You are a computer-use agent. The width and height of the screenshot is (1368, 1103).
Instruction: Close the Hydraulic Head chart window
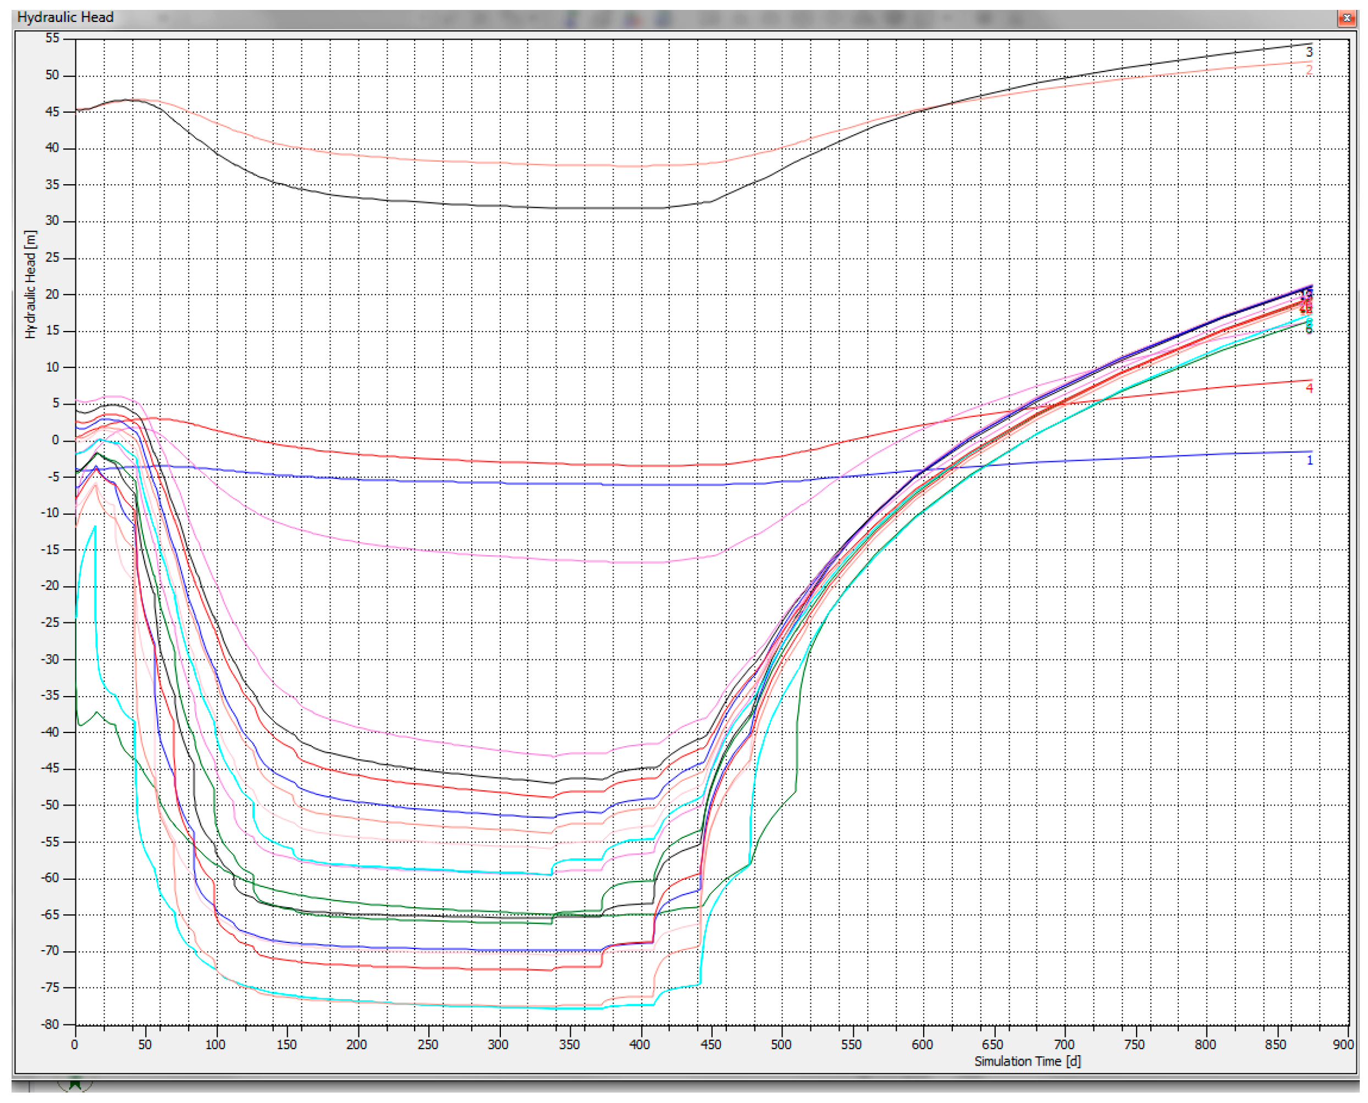click(1346, 19)
